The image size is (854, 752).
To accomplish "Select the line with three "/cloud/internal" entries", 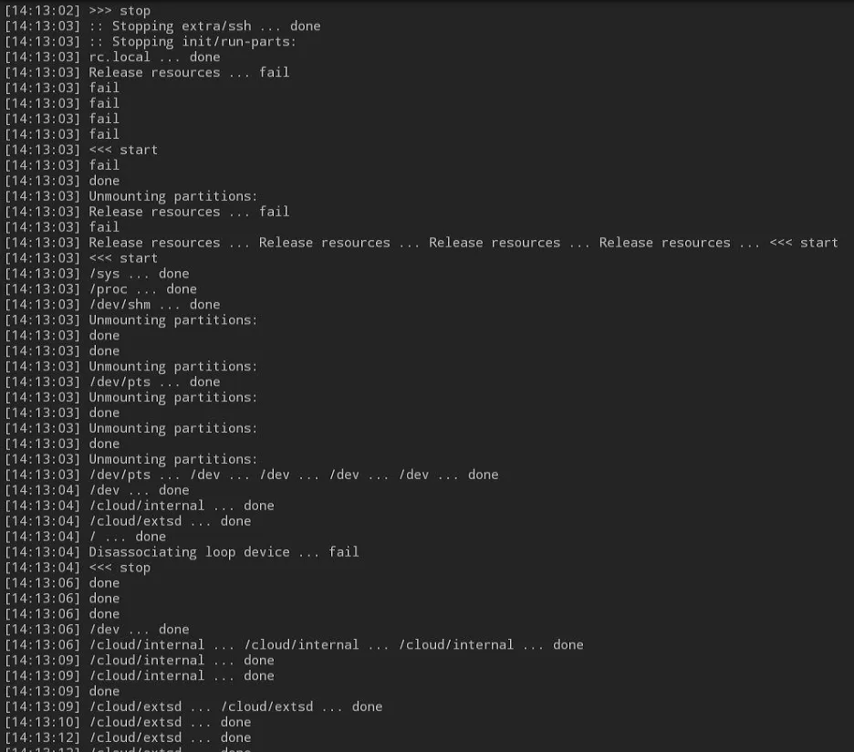I will coord(336,645).
